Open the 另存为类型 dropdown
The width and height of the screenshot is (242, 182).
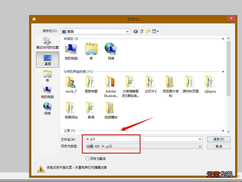coord(144,146)
